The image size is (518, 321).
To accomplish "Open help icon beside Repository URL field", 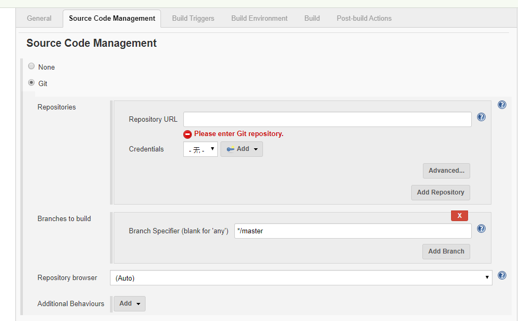I will [481, 117].
